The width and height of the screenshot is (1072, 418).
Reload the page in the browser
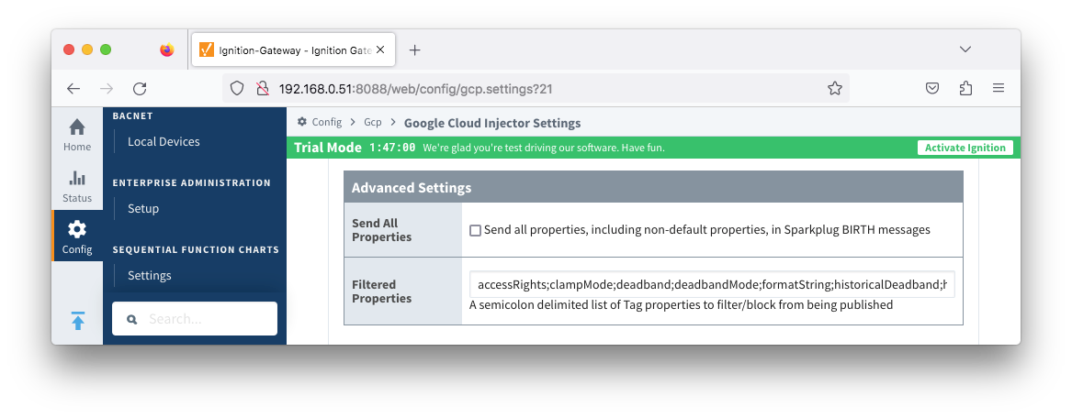pyautogui.click(x=140, y=89)
